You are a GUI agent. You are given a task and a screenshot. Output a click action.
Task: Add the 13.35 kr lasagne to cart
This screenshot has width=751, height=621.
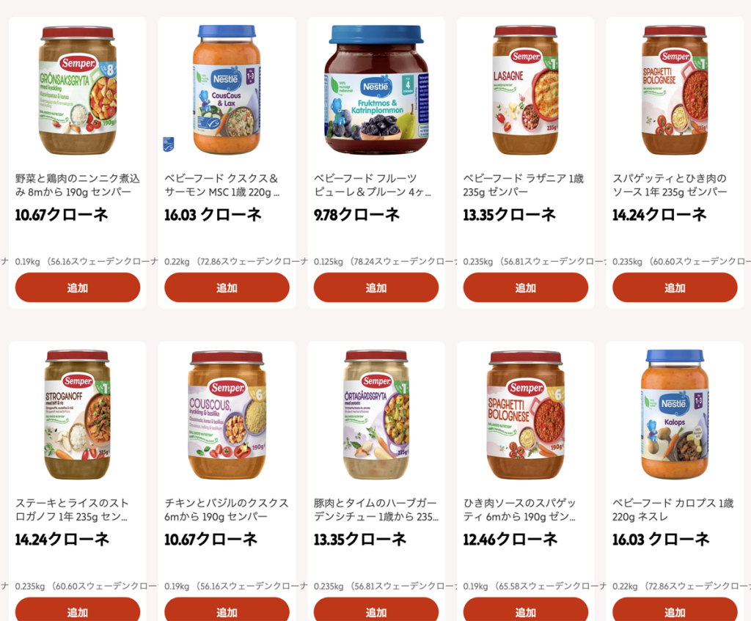point(525,287)
